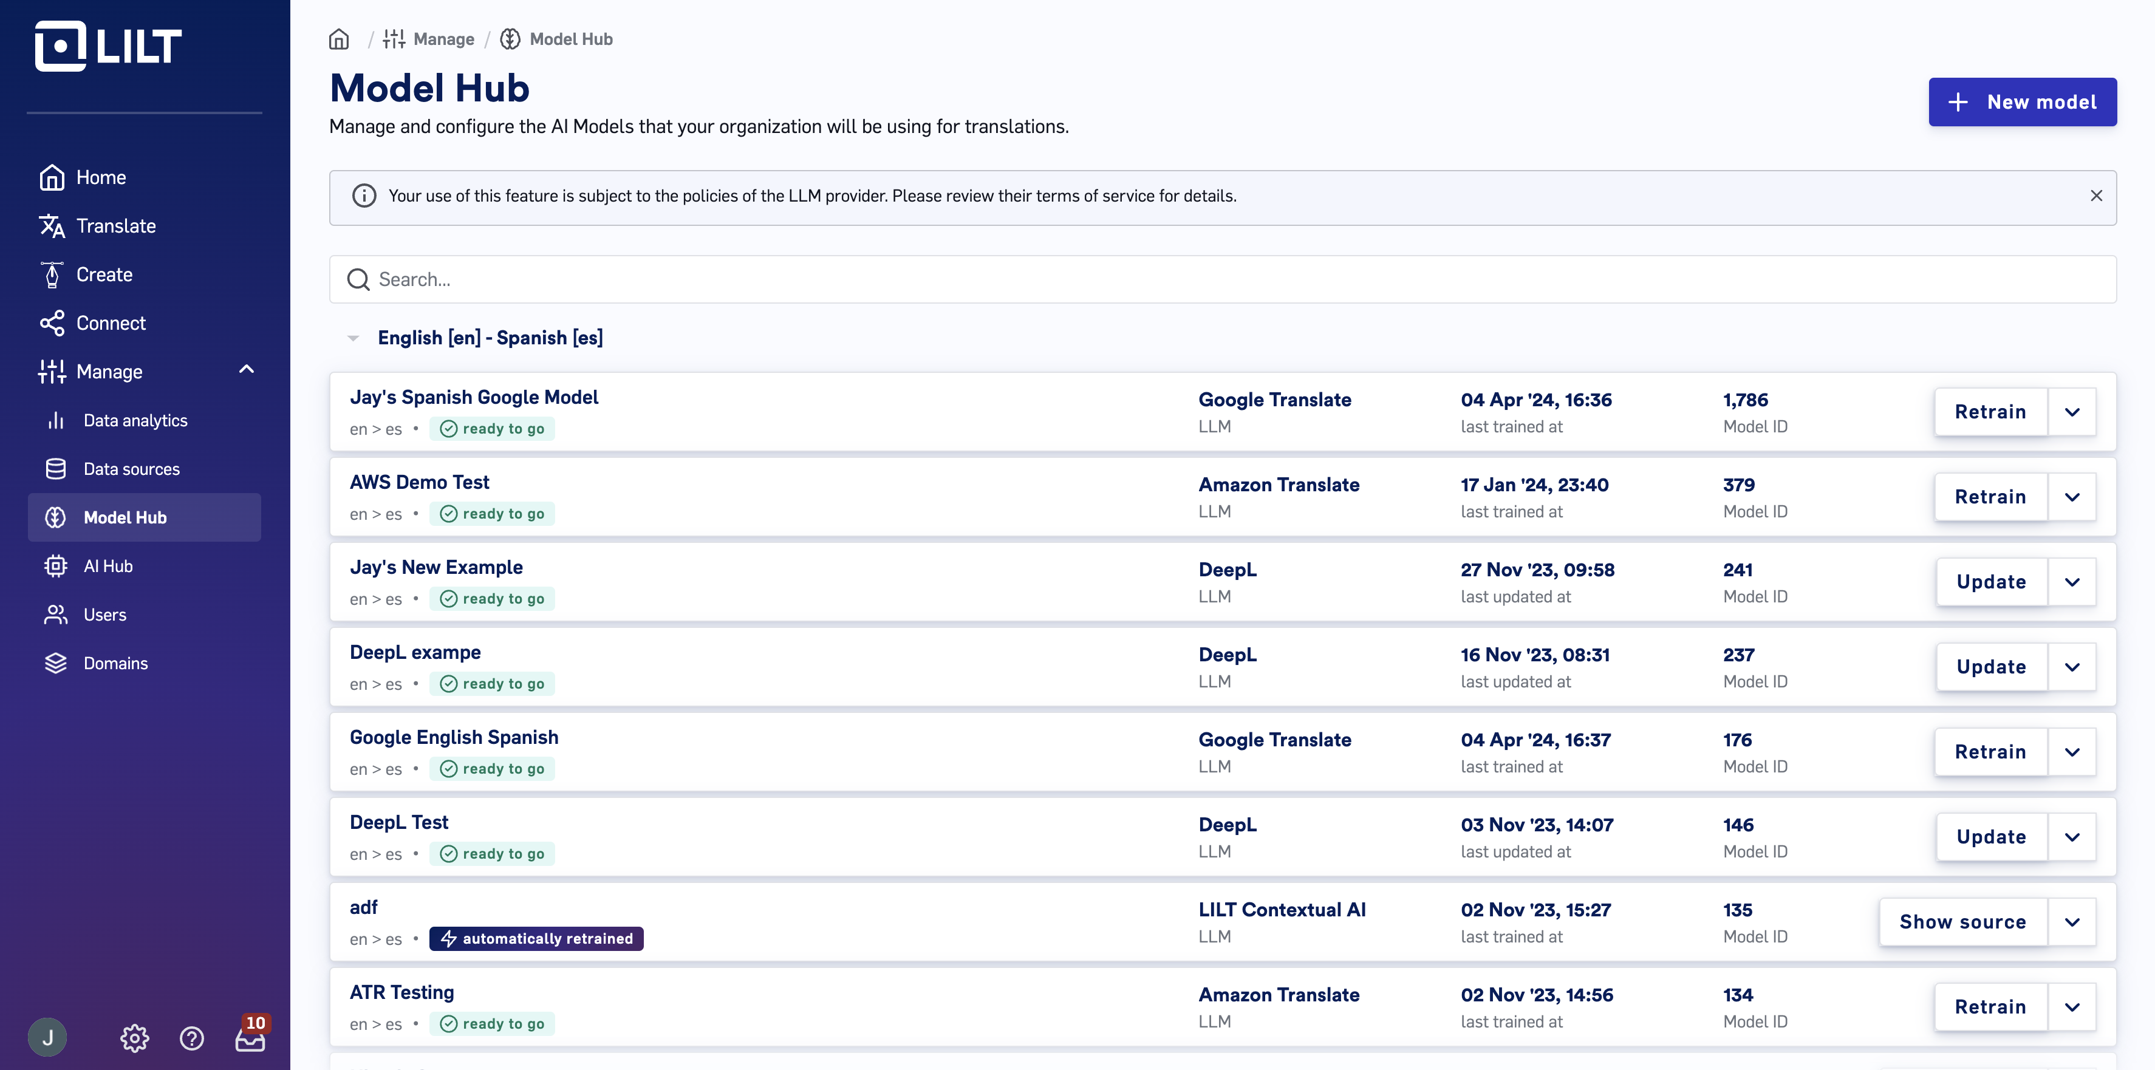Click 'Amazon Translate' text in ATR Testing row
This screenshot has height=1070, width=2155.
point(1279,995)
